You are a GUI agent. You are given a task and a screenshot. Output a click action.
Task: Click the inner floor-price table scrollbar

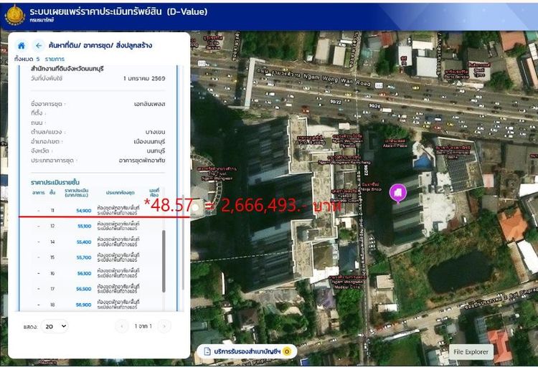[x=164, y=261]
